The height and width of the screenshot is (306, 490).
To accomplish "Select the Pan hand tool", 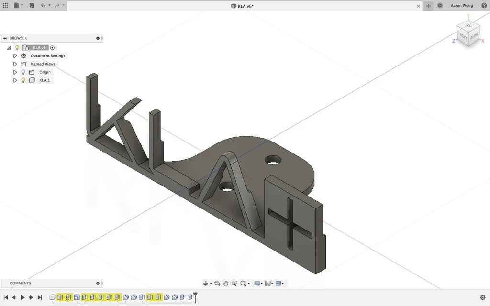I will point(225,284).
